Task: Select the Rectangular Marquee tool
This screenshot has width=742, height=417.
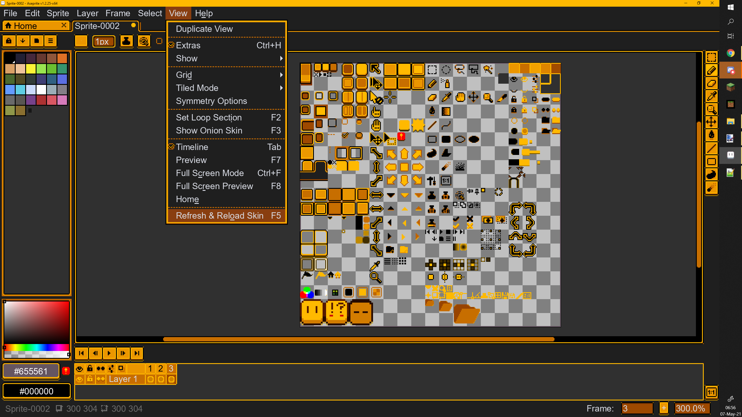Action: pos(712,57)
